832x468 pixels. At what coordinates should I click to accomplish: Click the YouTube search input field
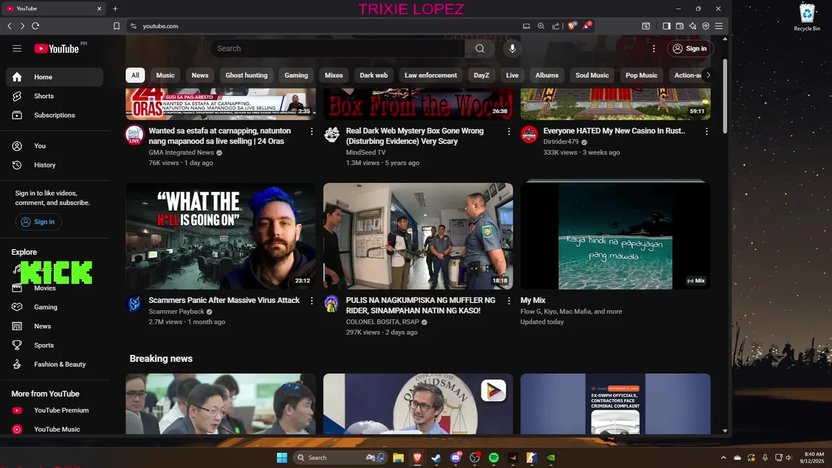coord(337,49)
